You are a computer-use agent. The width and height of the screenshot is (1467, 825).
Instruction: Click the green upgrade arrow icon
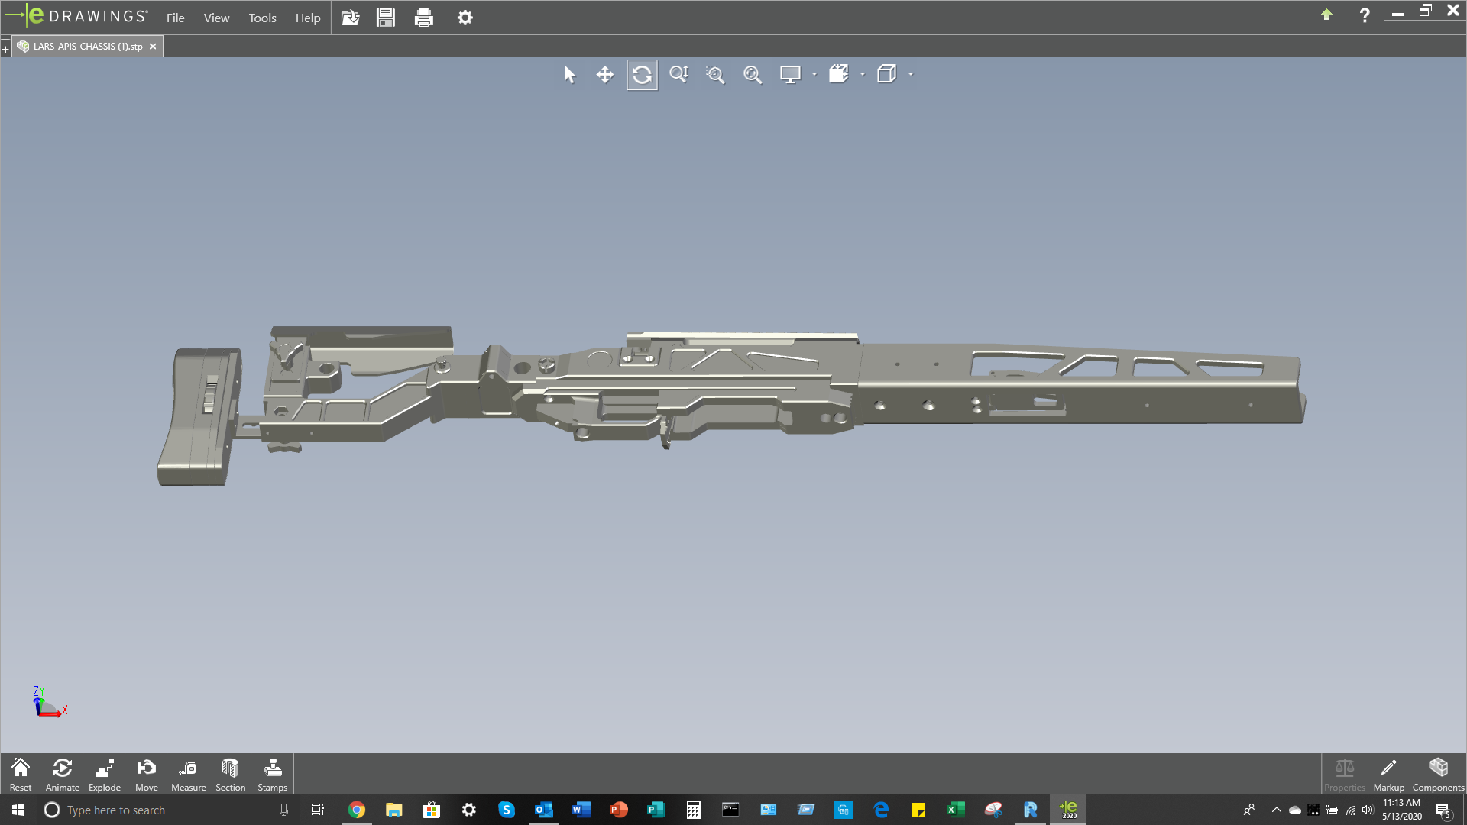coord(1326,15)
